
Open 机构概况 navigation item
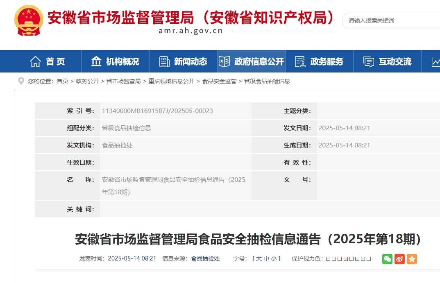coord(115,61)
